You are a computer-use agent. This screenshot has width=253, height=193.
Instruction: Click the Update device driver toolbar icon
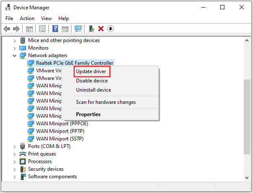tap(92, 29)
